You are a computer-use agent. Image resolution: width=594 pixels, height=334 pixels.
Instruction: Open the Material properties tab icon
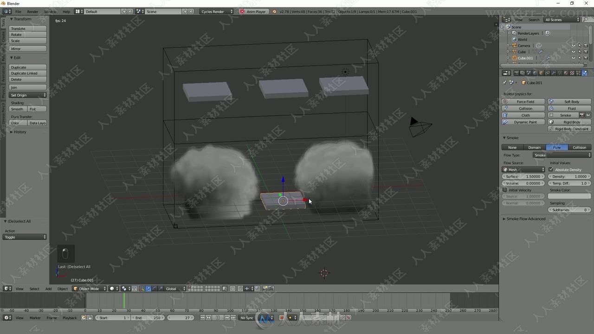566,73
